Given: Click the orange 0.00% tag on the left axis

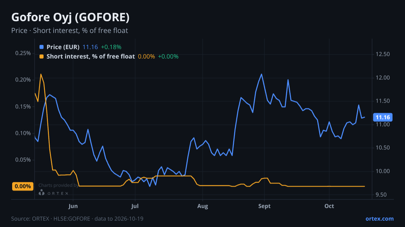Looking at the screenshot, I should coord(23,186).
